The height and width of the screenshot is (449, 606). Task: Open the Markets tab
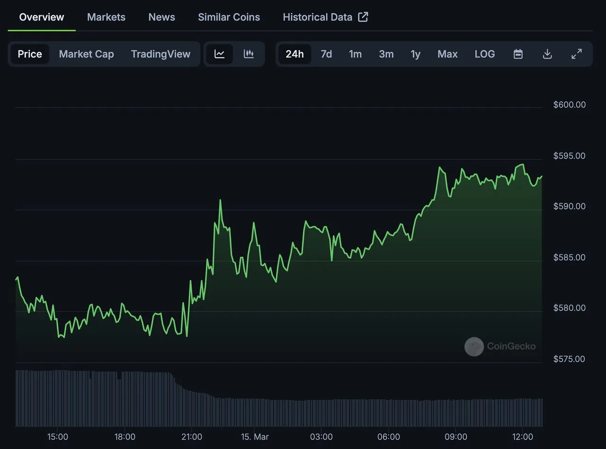[106, 17]
